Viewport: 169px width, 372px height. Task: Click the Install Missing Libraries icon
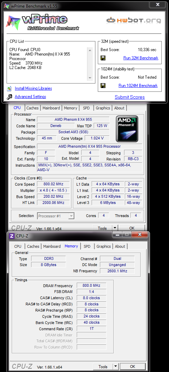pyautogui.click(x=9, y=88)
